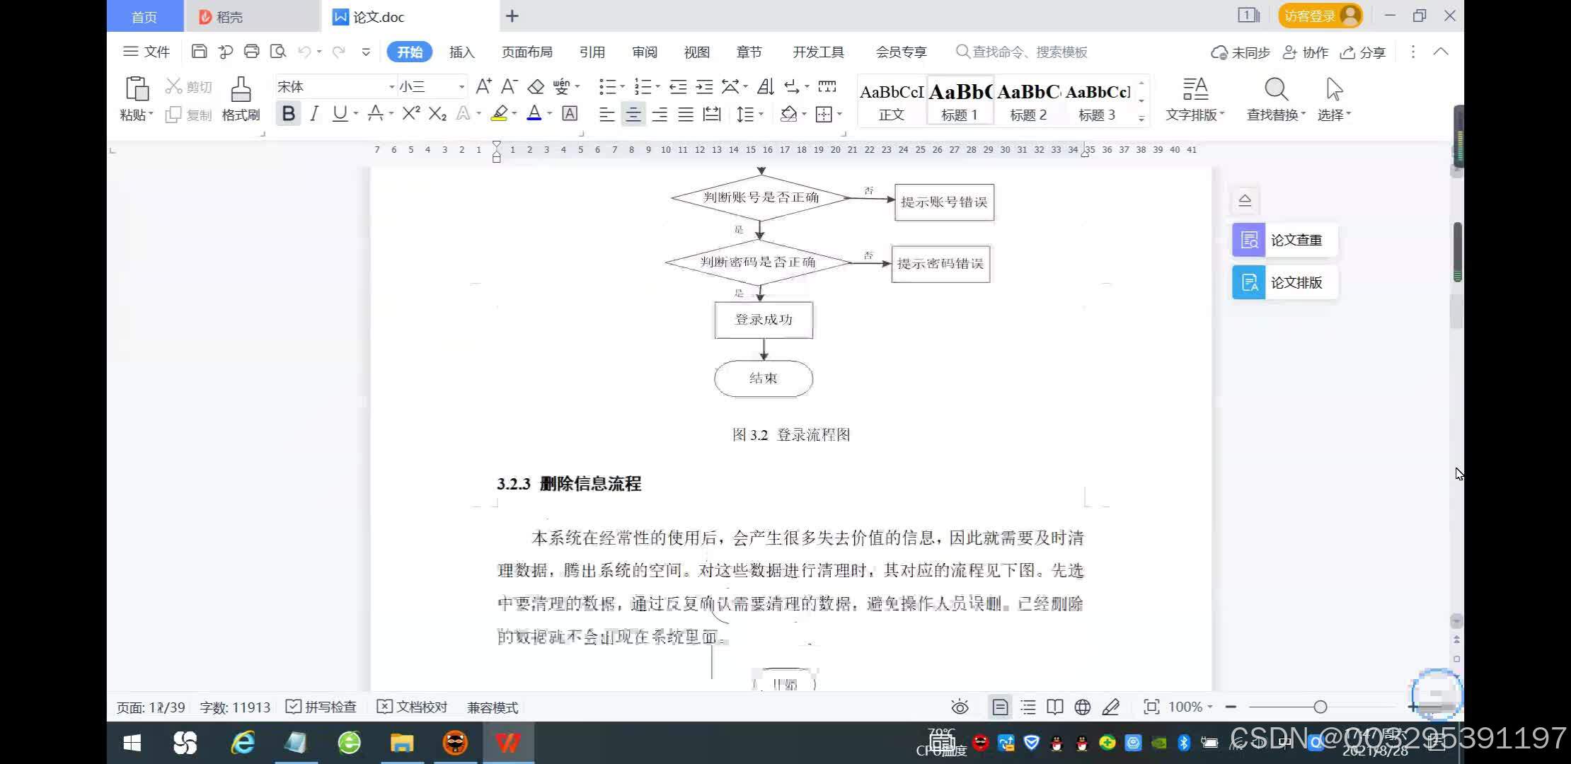Click font color A red swatch
1571x764 pixels.
point(534,113)
